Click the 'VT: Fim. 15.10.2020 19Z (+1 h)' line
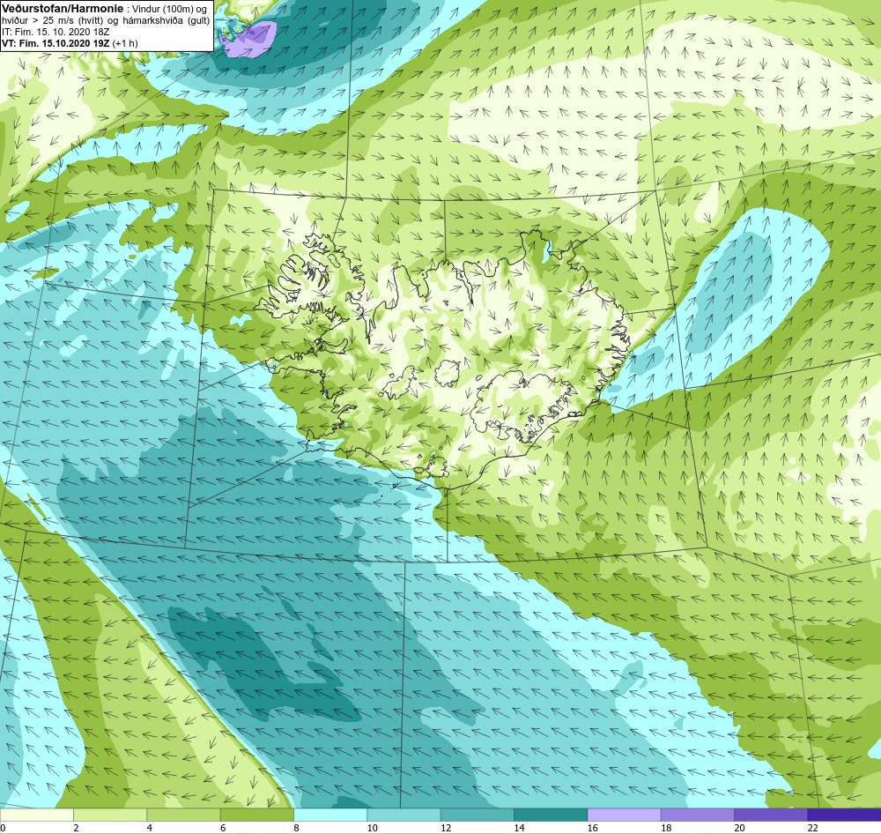The width and height of the screenshot is (881, 834). click(70, 43)
